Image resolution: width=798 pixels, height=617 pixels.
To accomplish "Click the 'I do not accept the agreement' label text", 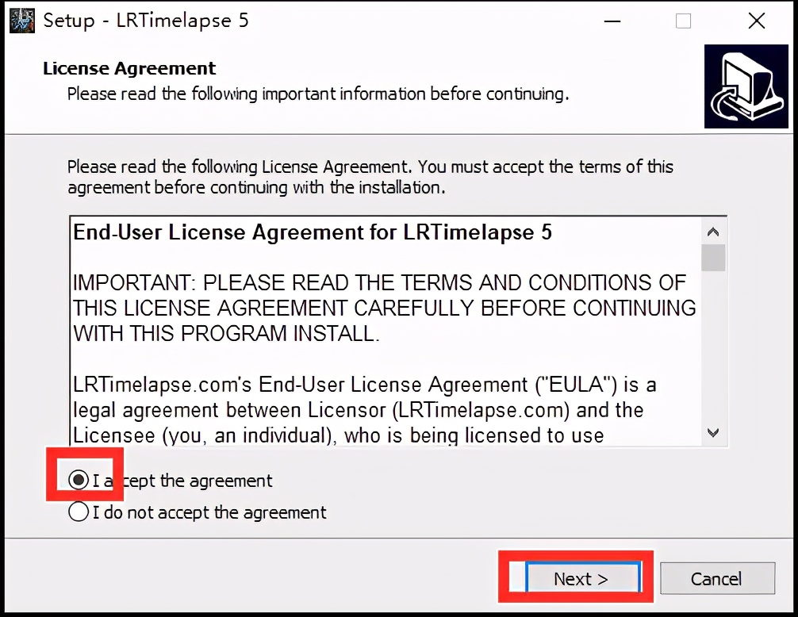I will click(209, 512).
